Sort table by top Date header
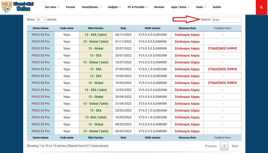The height and width of the screenshot is (153, 268). tap(123, 28)
